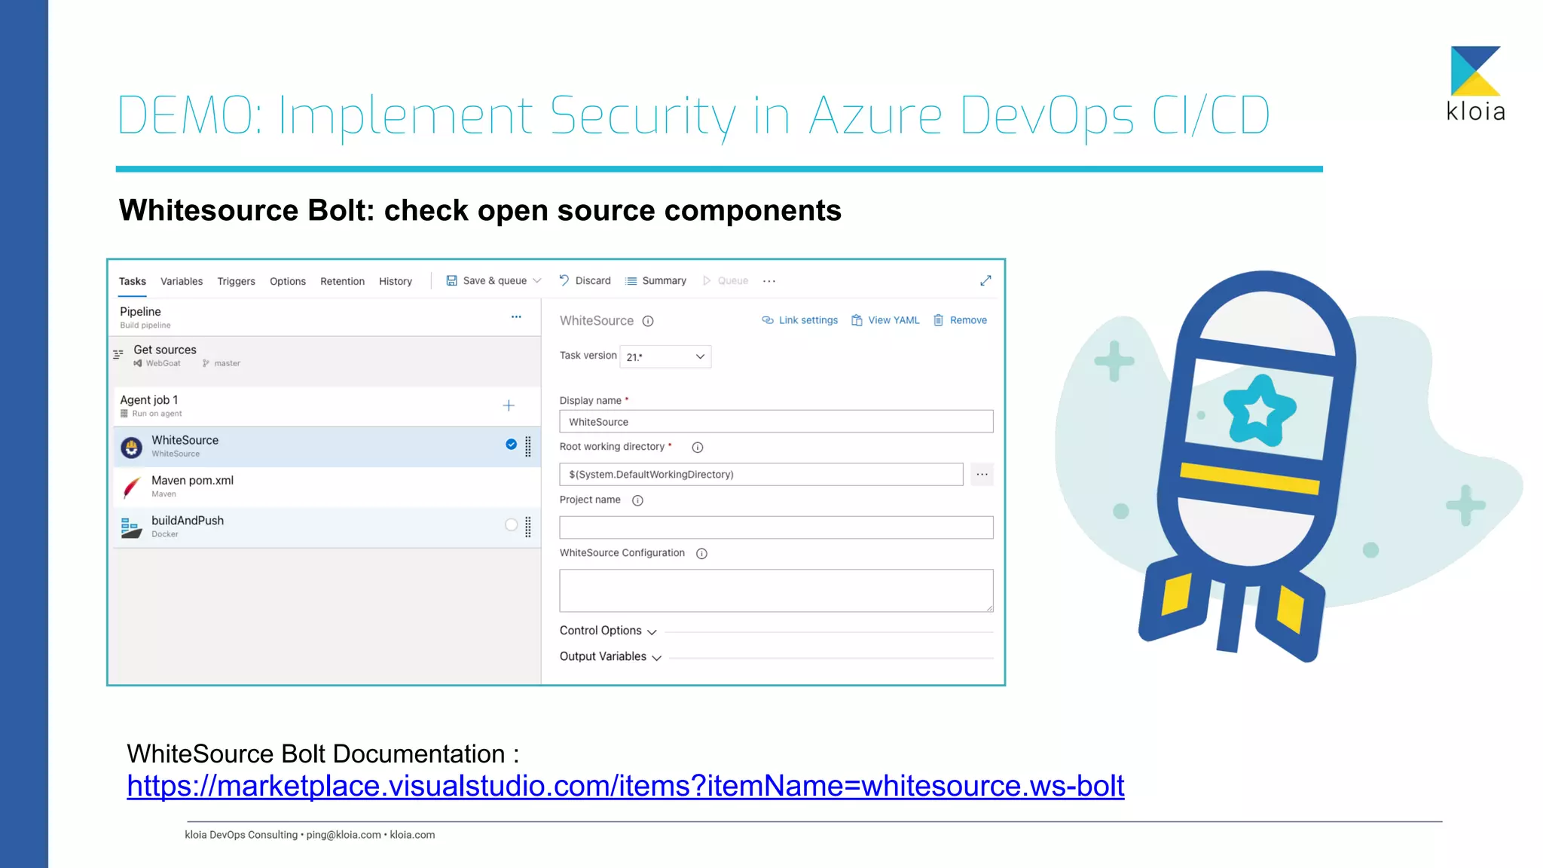Click the Project name input field
Image resolution: width=1543 pixels, height=868 pixels.
pos(776,527)
